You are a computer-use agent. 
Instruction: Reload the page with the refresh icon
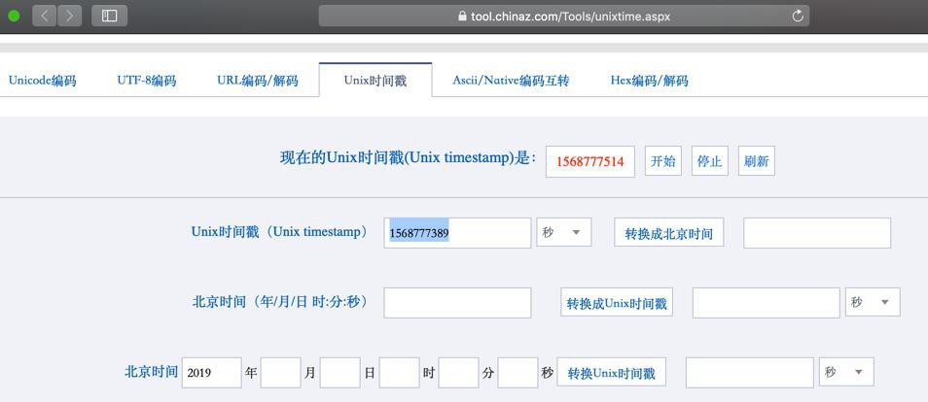798,16
